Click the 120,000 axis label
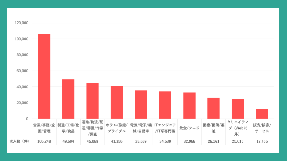The height and width of the screenshot is (161, 287). (x=22, y=23)
